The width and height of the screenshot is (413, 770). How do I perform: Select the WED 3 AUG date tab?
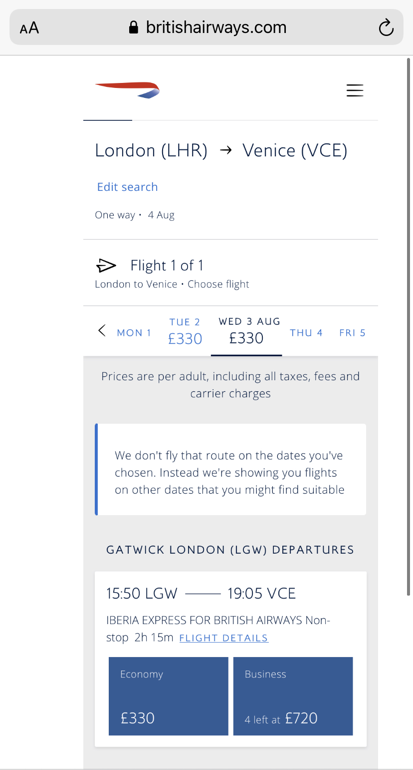pyautogui.click(x=246, y=331)
